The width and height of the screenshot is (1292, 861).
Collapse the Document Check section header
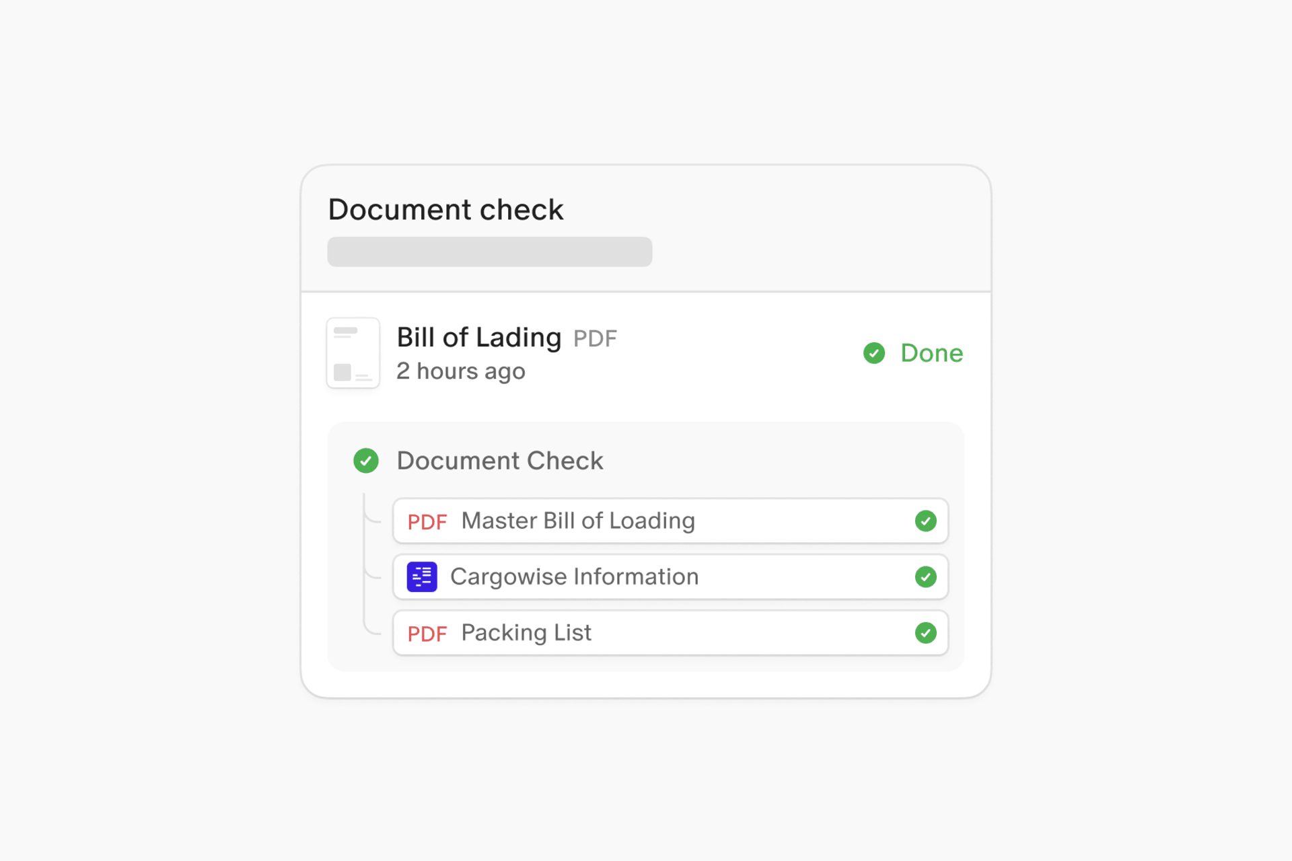(x=499, y=461)
